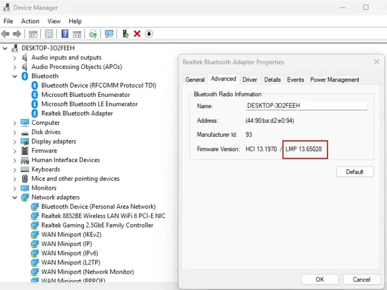Screen dimensions: 387x290
Task: Click the Realtek Bluetooth Adapter icon
Action: pos(34,114)
